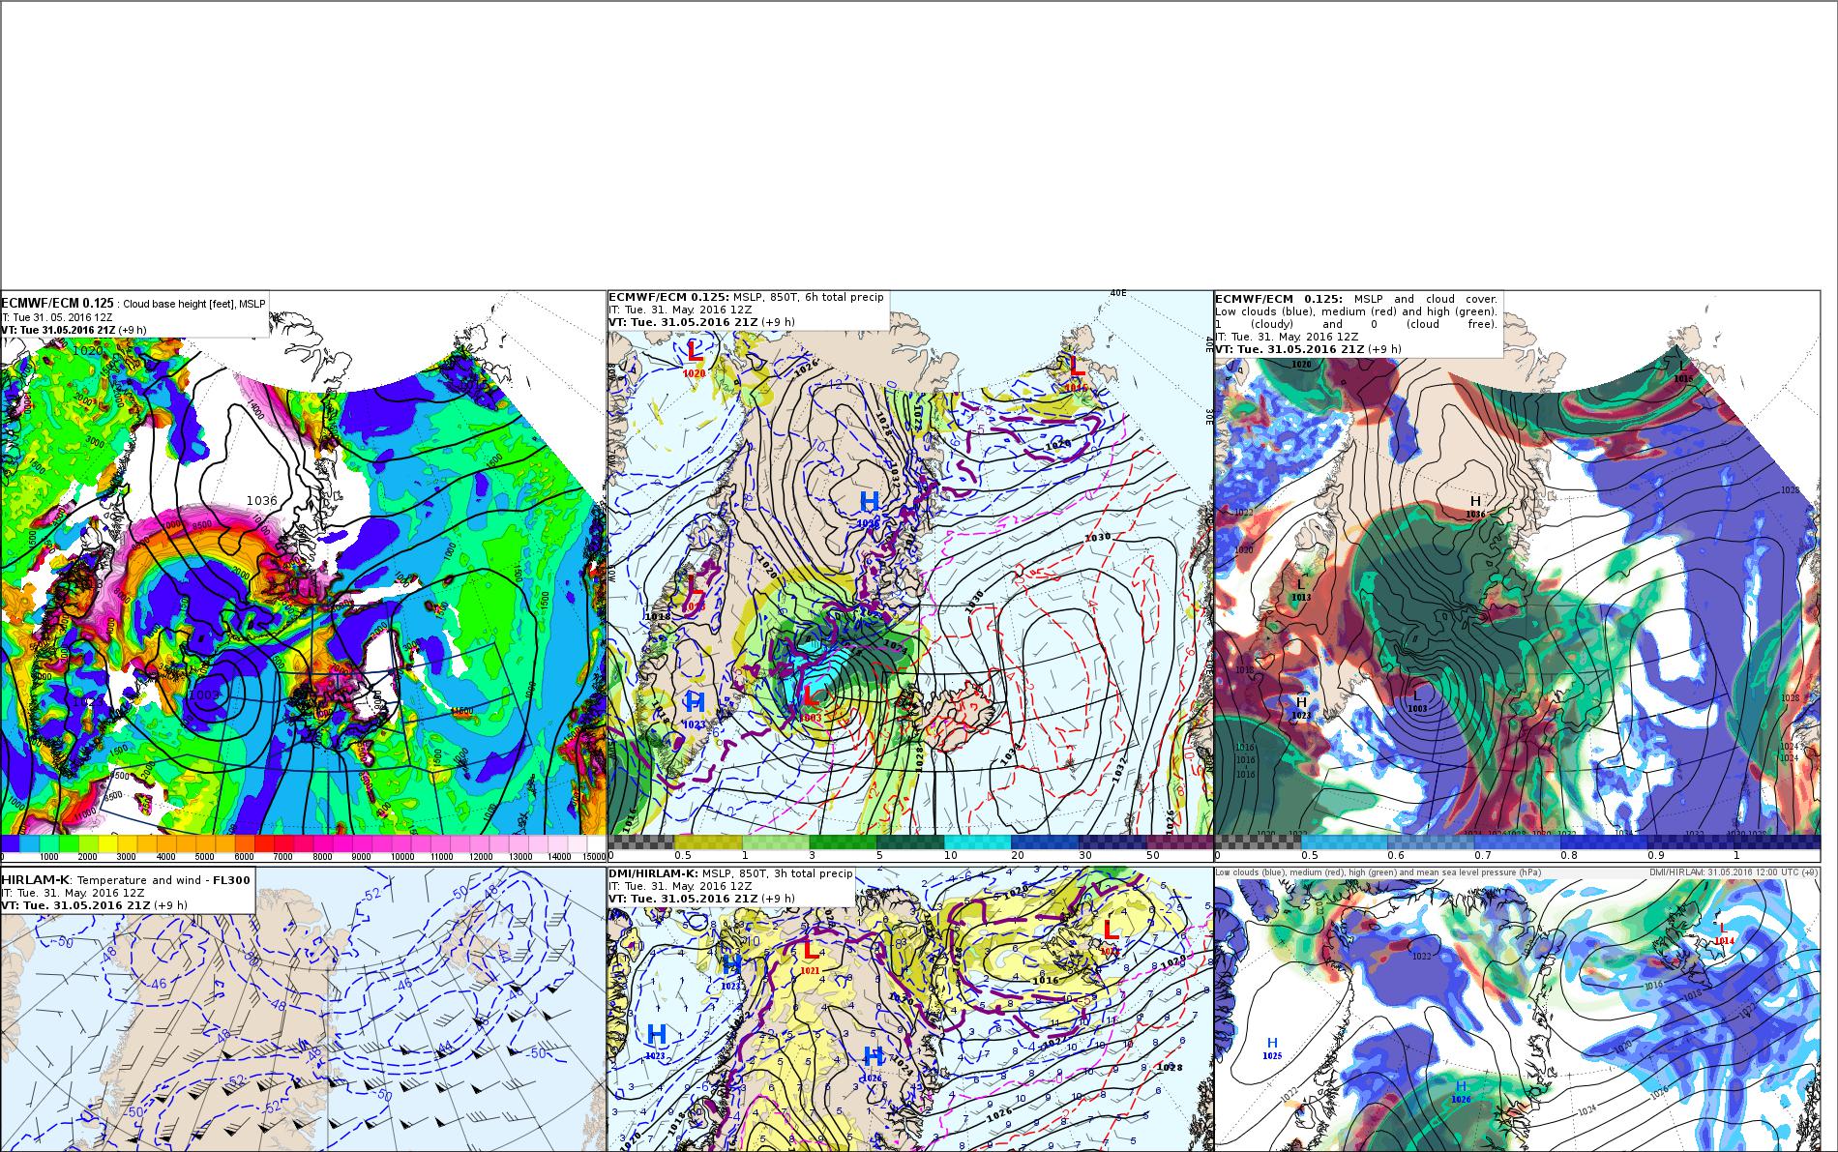1838x1152 pixels.
Task: Open the ECMWF cloud base height map
Action: point(303,576)
